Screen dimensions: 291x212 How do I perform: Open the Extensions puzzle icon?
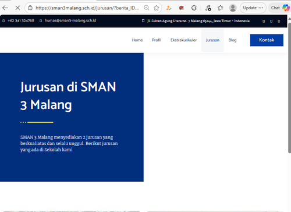coord(194,8)
